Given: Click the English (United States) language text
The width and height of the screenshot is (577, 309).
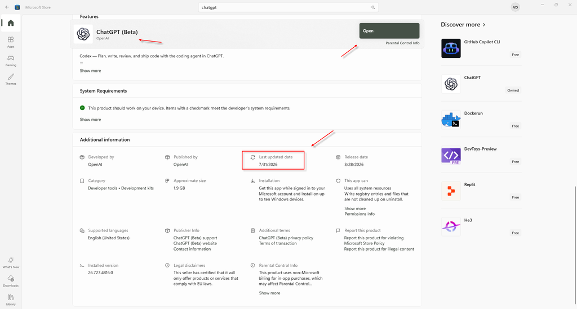Looking at the screenshot, I should click(109, 238).
